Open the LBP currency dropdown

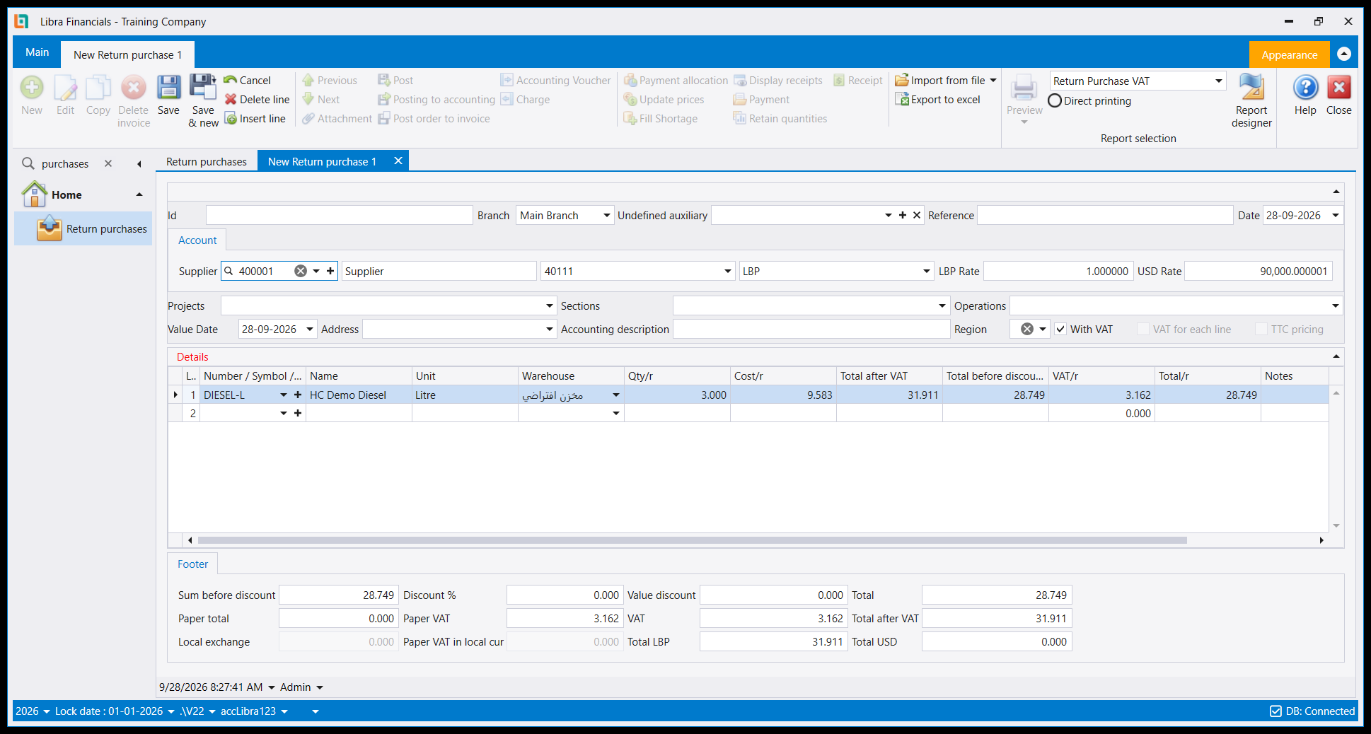tap(926, 271)
